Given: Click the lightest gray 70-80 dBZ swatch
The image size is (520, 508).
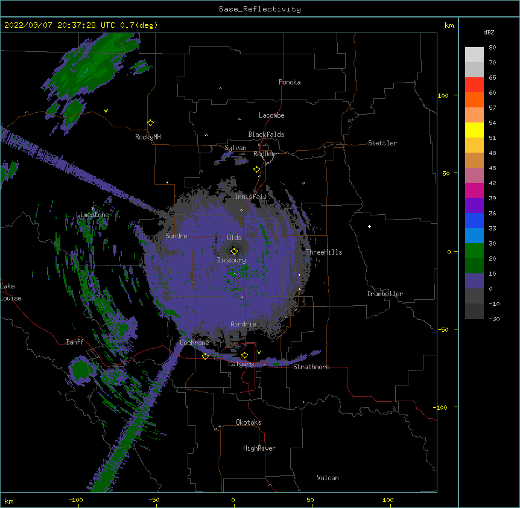Looking at the screenshot, I should point(474,55).
